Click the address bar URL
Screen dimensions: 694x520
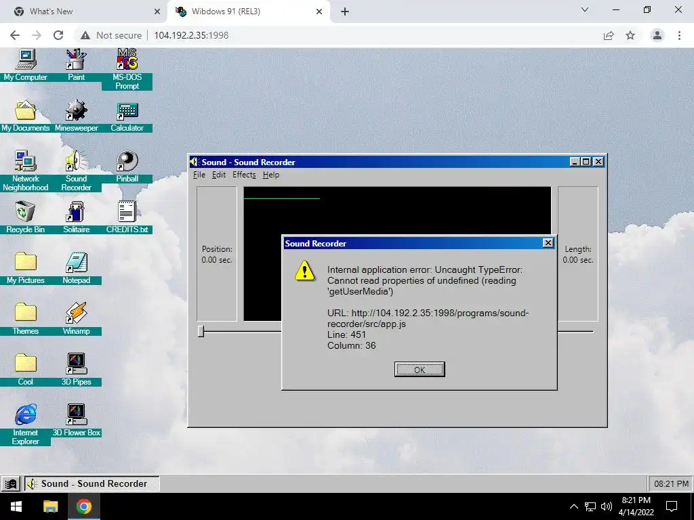(191, 35)
